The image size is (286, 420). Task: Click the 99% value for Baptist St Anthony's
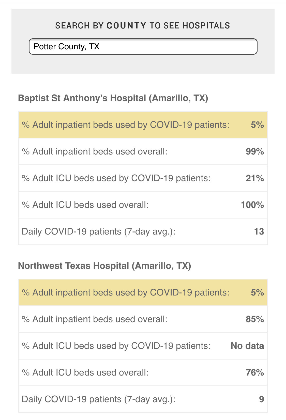click(255, 151)
